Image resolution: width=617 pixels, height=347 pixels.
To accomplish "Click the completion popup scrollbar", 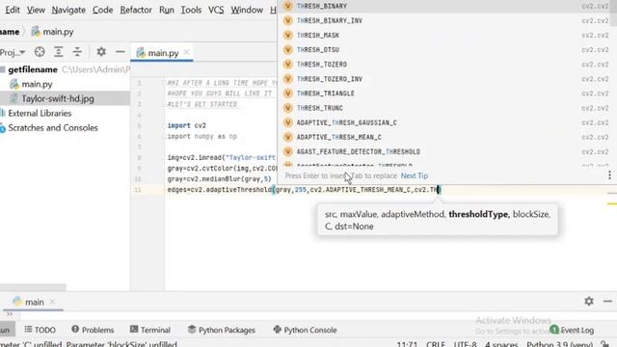I will point(614,13).
